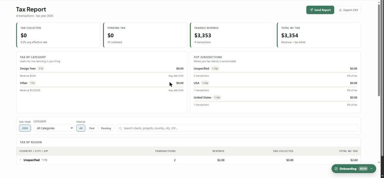Click "Revenue $3,350.00" under Other
384x178 pixels.
point(30,90)
